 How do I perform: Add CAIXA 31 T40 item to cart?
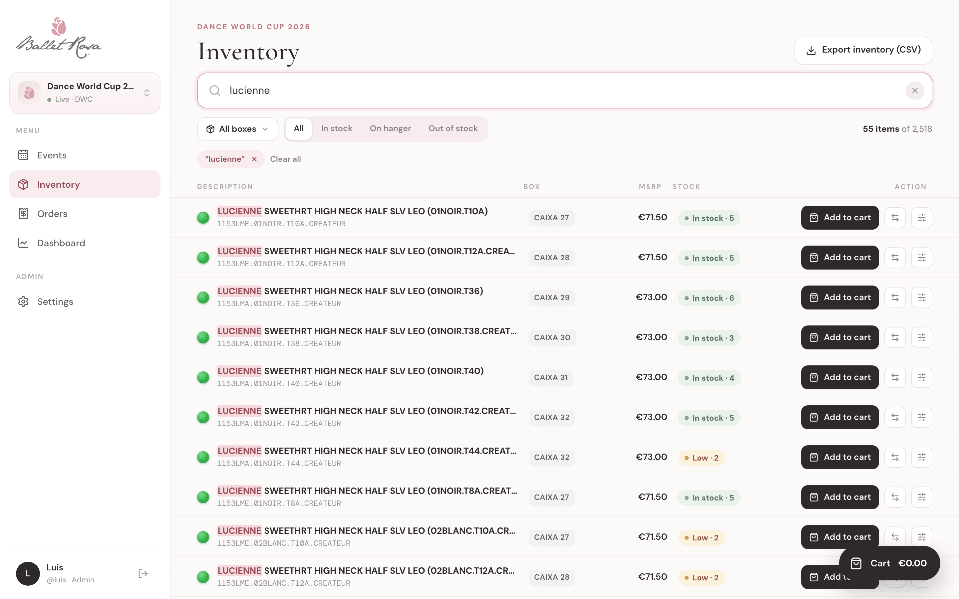click(840, 377)
